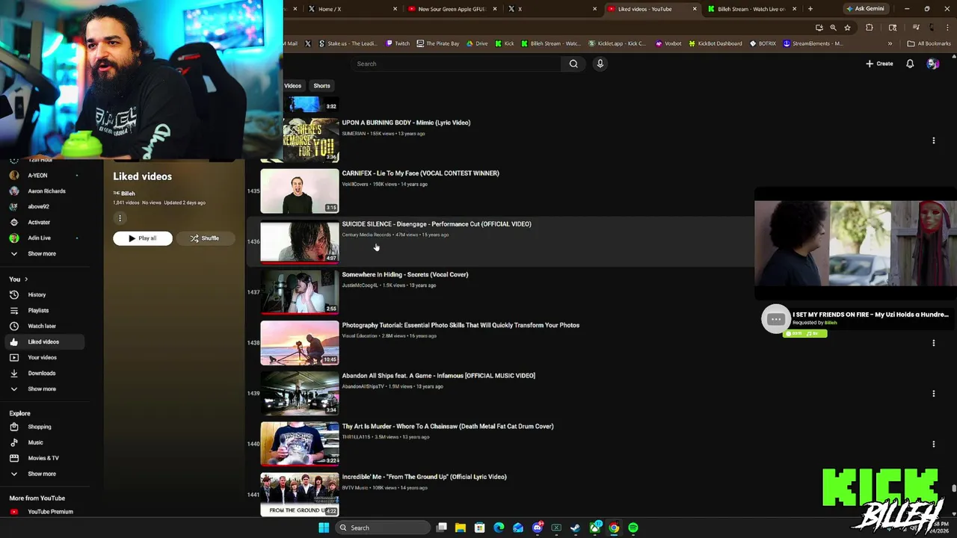Click the Somewhere In Hiding Secrets thumbnail
Image resolution: width=957 pixels, height=538 pixels.
tap(299, 292)
